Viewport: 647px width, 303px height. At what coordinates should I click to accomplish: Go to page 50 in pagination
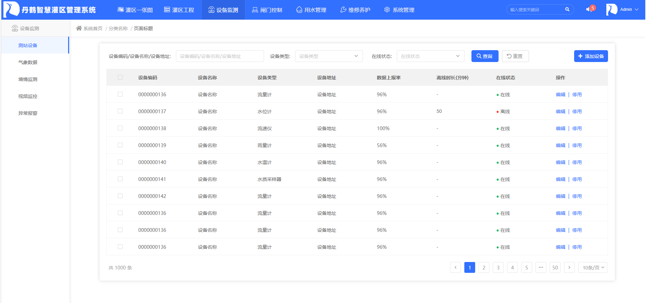pyautogui.click(x=555, y=267)
